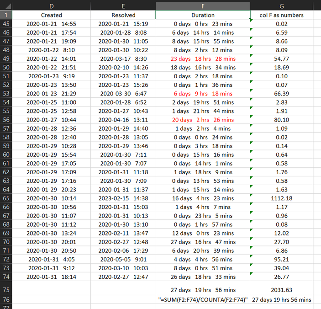The image size is (321, 309).
Task: Select duration '0 days 23 hrs 5 mins'
Action: point(203,216)
